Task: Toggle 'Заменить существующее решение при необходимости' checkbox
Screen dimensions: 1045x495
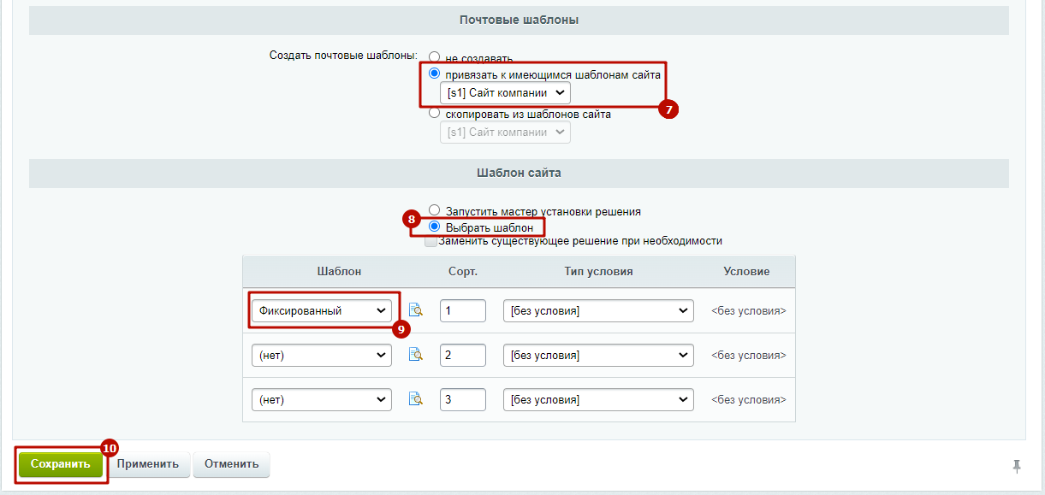Action: 431,241
